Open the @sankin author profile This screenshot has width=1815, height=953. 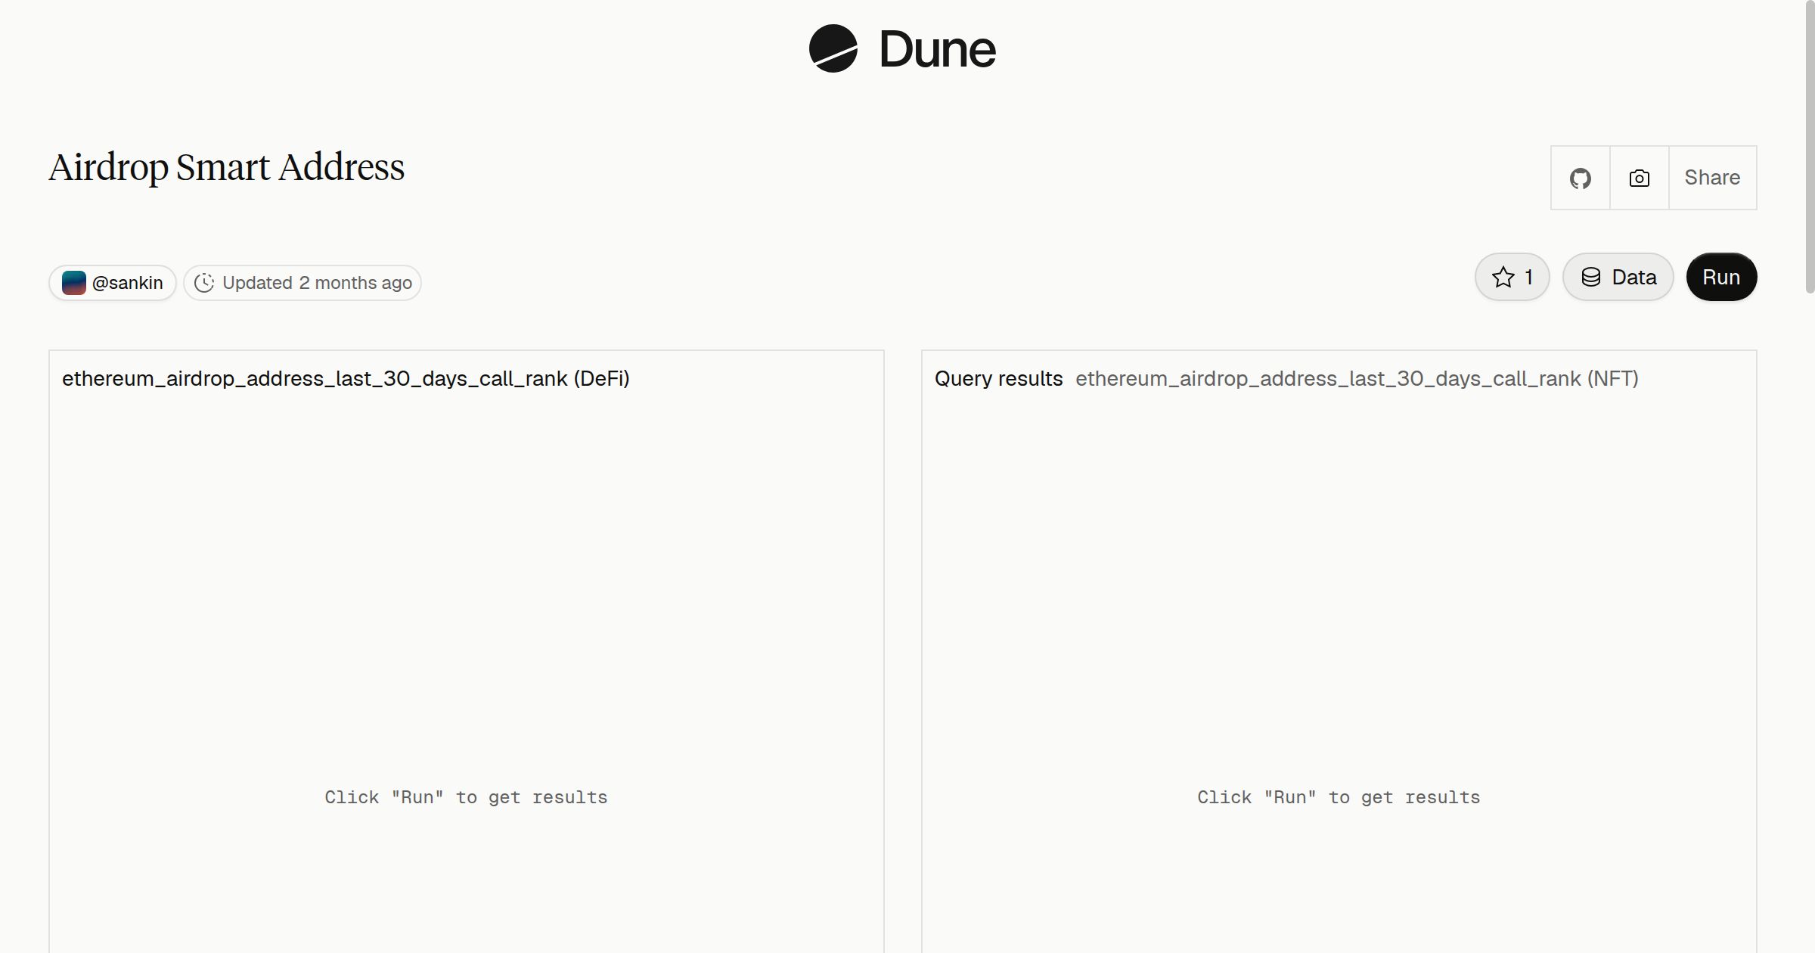[113, 283]
